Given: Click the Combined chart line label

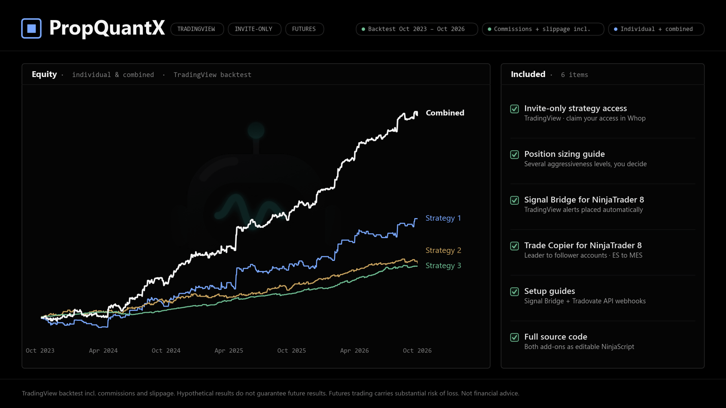Looking at the screenshot, I should 445,113.
